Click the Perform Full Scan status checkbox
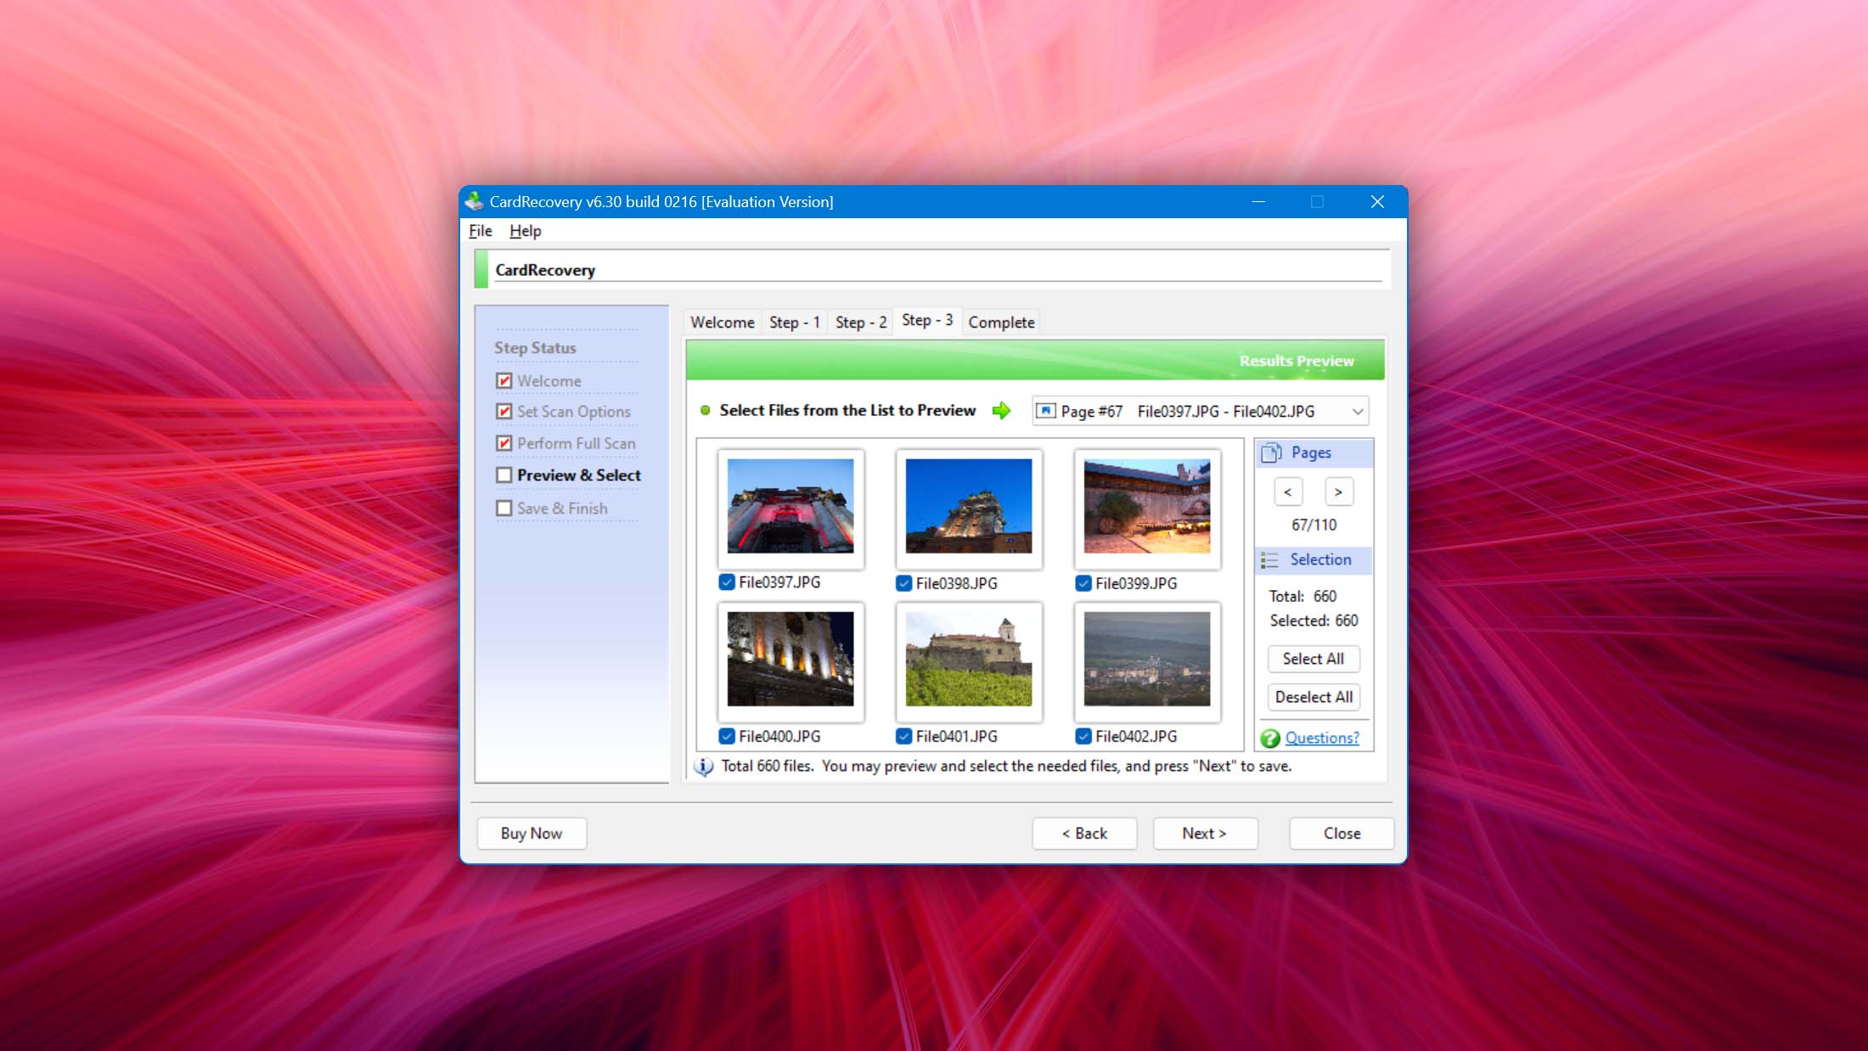 pyautogui.click(x=504, y=443)
